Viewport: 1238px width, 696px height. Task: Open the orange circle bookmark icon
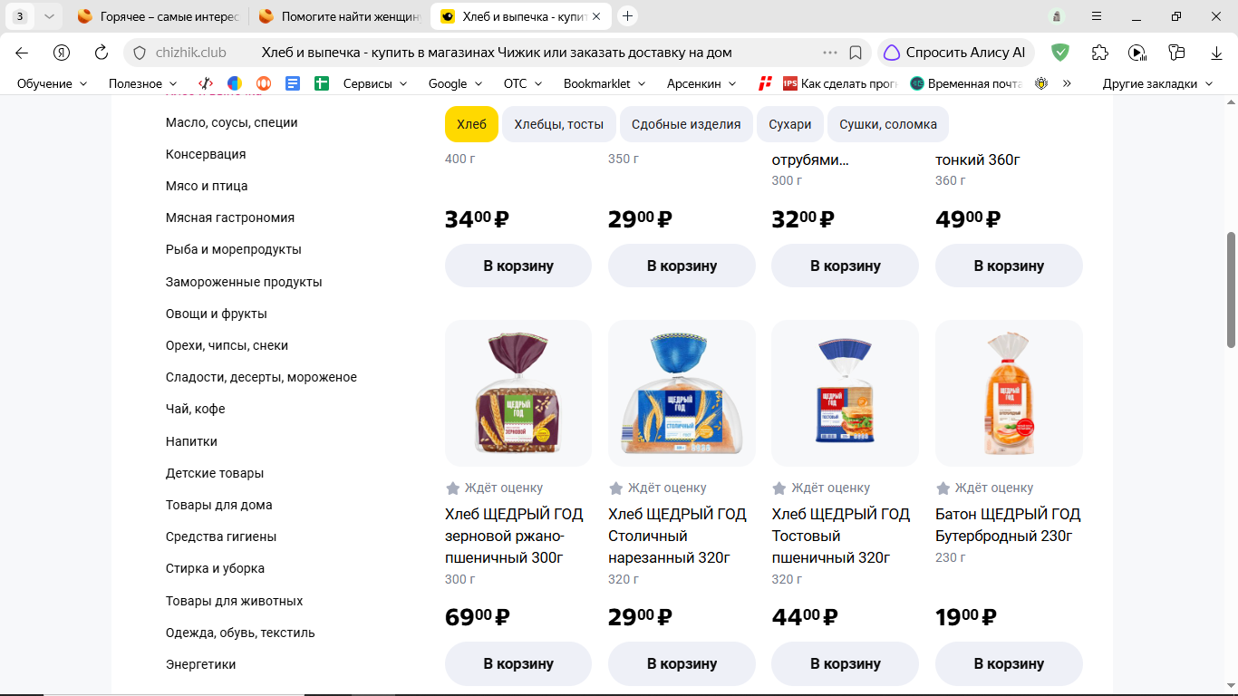pos(264,83)
